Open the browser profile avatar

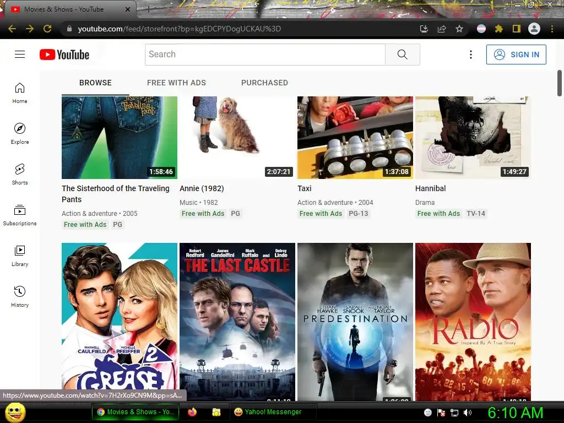tap(534, 29)
